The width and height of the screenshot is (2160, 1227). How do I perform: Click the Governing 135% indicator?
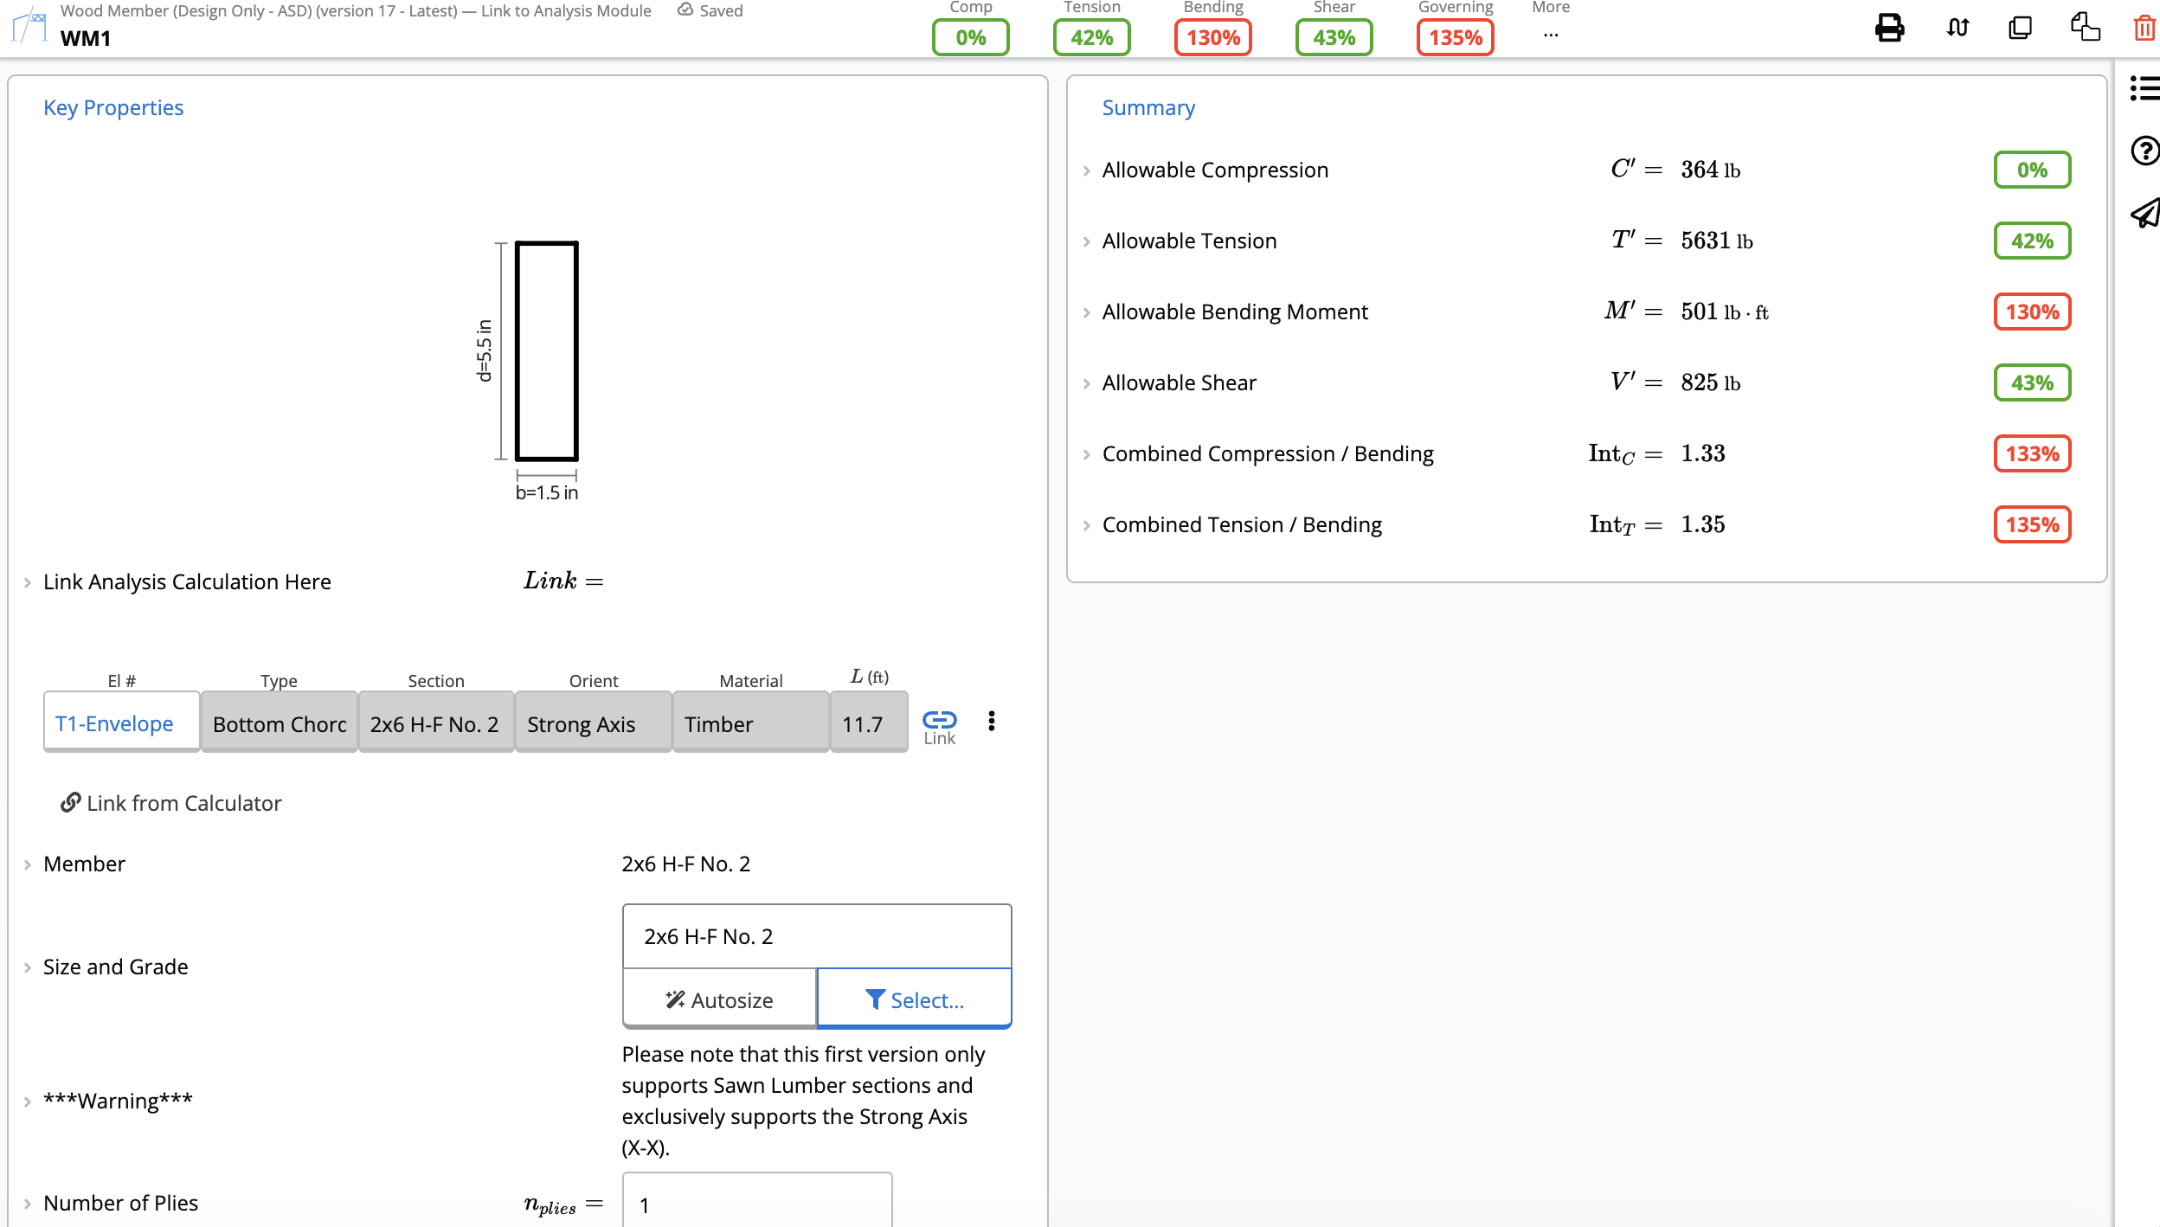tap(1455, 38)
